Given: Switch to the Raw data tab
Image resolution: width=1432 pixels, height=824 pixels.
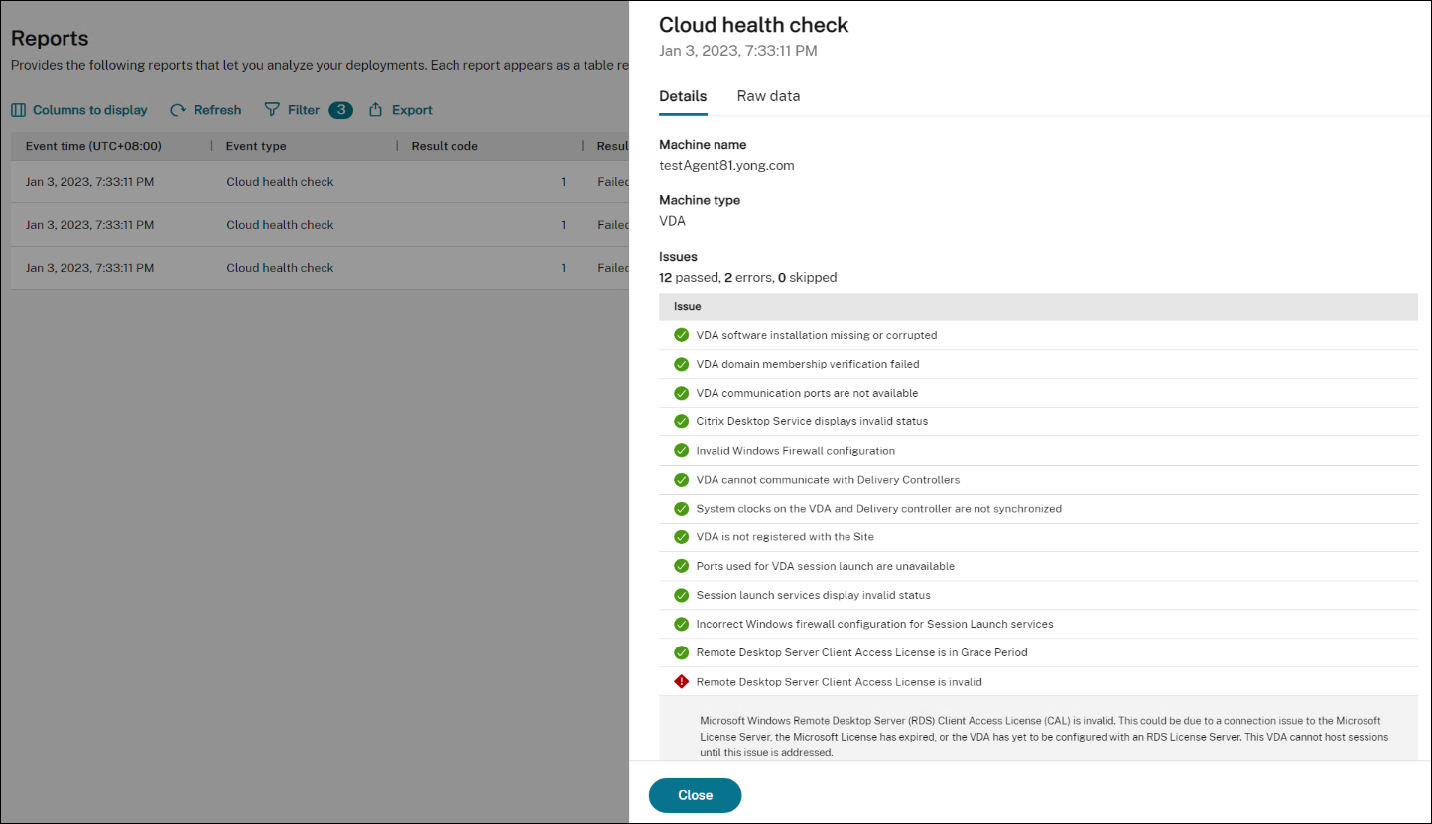Looking at the screenshot, I should 768,96.
